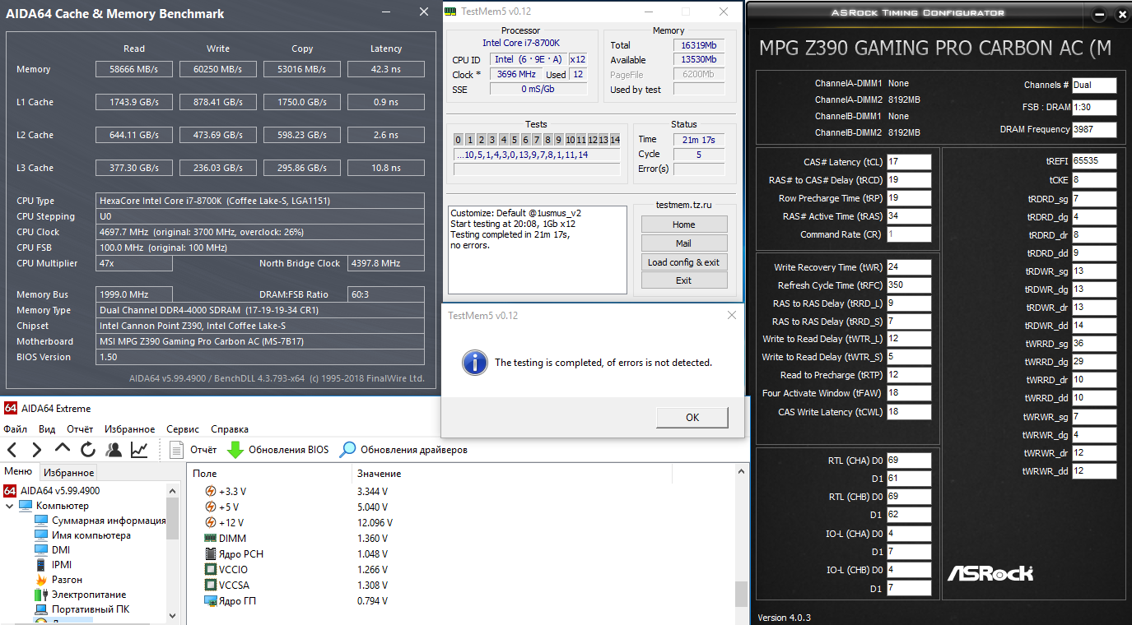The width and height of the screenshot is (1132, 625).
Task: Click the Mail button in TestMem5
Action: pyautogui.click(x=684, y=243)
